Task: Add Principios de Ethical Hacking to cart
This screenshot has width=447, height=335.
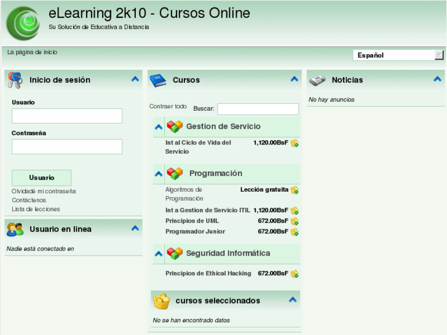Action: point(295,274)
